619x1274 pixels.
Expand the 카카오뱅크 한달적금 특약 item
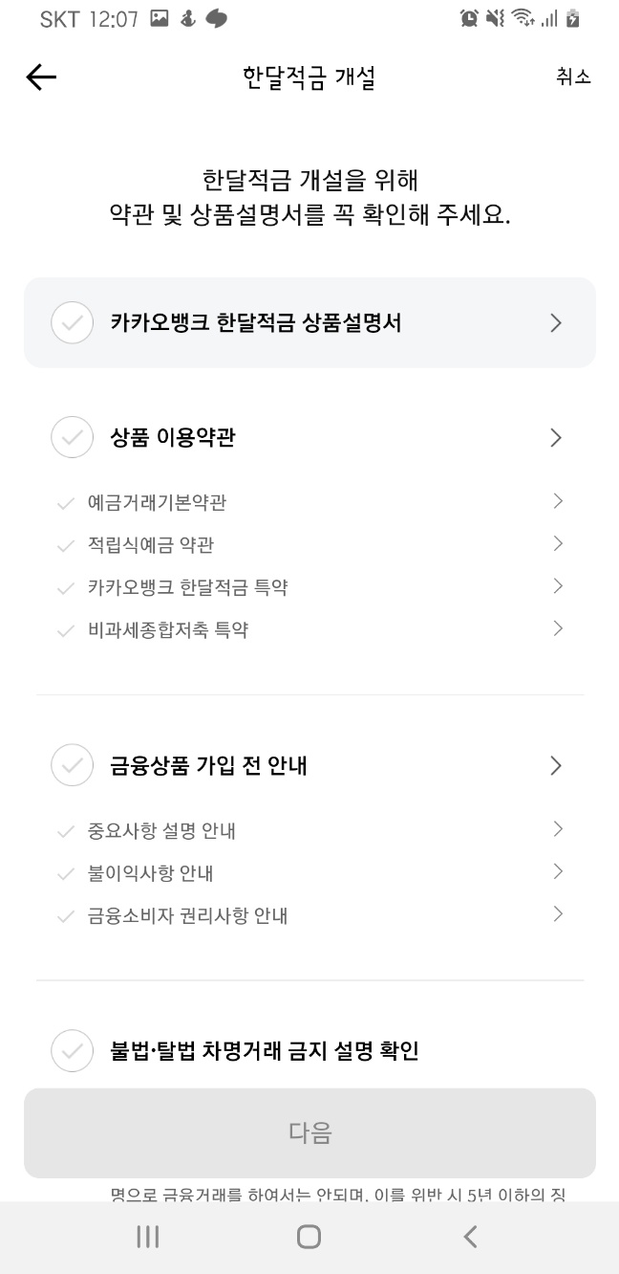coord(558,585)
